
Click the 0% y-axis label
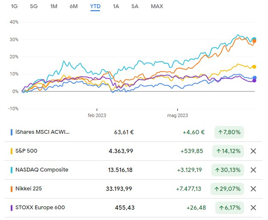tap(15, 91)
